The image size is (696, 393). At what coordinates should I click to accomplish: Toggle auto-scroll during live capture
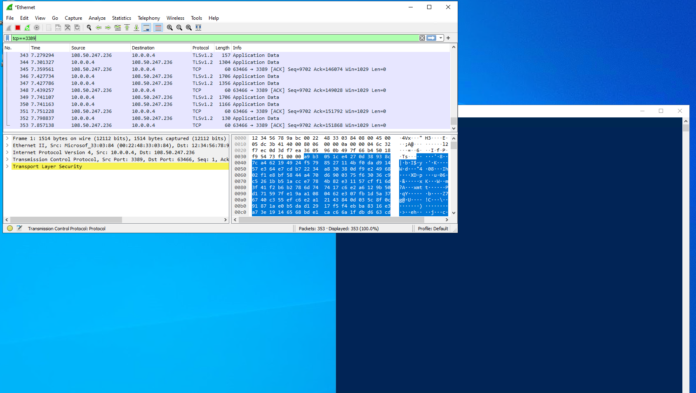point(146,27)
